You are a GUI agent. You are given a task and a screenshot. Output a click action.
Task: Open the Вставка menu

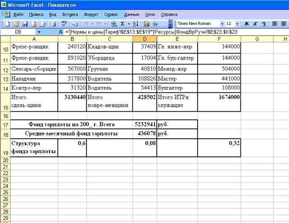(x=70, y=14)
